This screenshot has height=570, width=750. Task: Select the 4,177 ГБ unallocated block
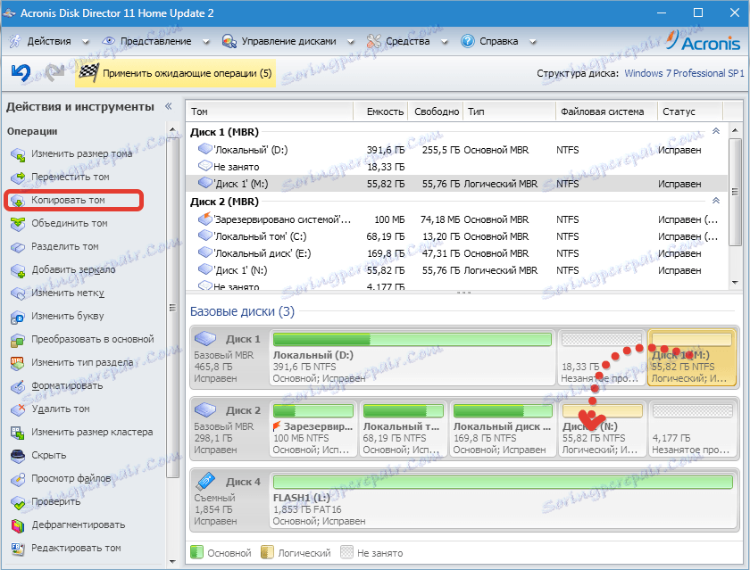693,430
